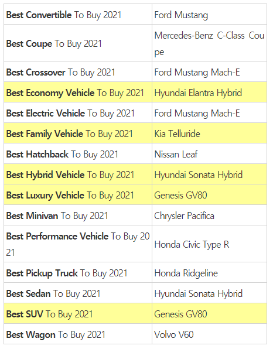Click the Best Electric Vehicle To Buy cell
The height and width of the screenshot is (349, 273).
click(78, 112)
